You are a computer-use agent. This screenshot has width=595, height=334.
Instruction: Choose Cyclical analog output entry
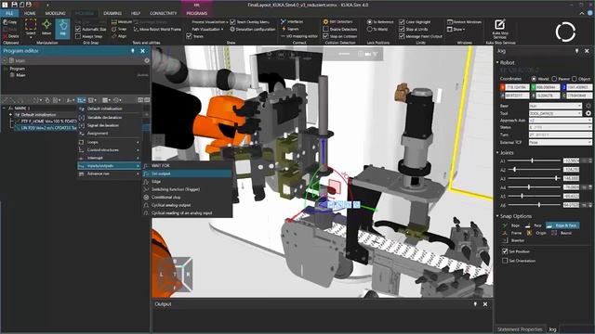coord(187,205)
